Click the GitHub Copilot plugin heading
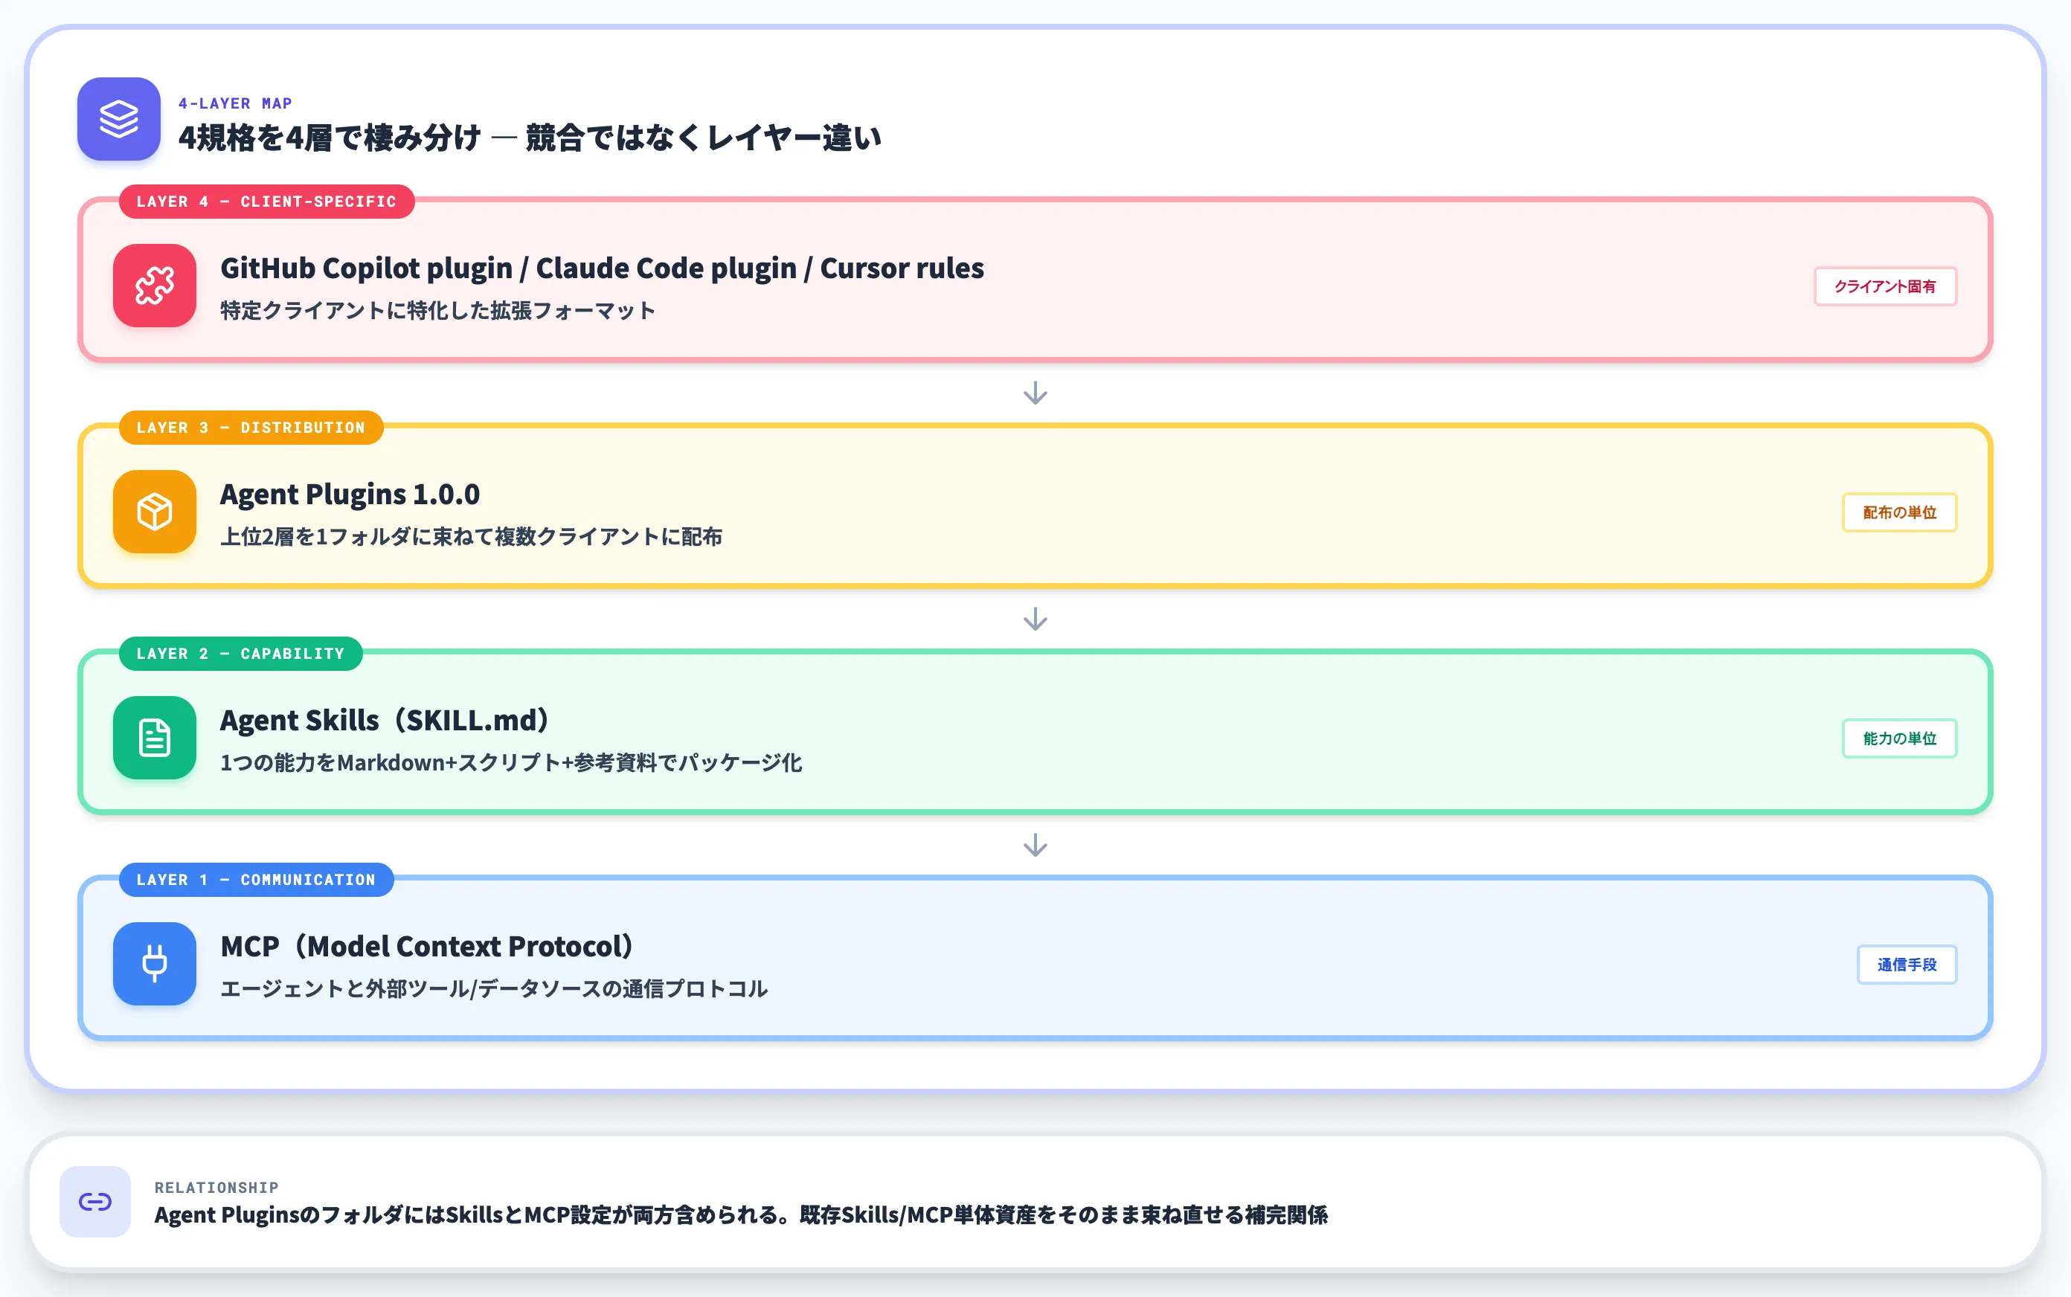Viewport: 2071px width, 1297px height. [x=603, y=268]
